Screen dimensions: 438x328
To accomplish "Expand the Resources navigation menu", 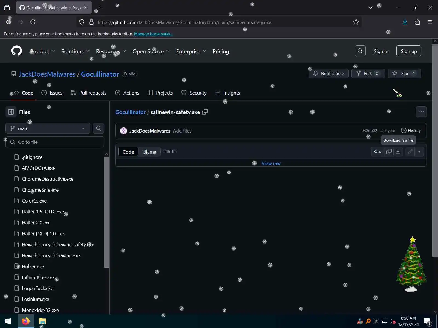I will (111, 51).
